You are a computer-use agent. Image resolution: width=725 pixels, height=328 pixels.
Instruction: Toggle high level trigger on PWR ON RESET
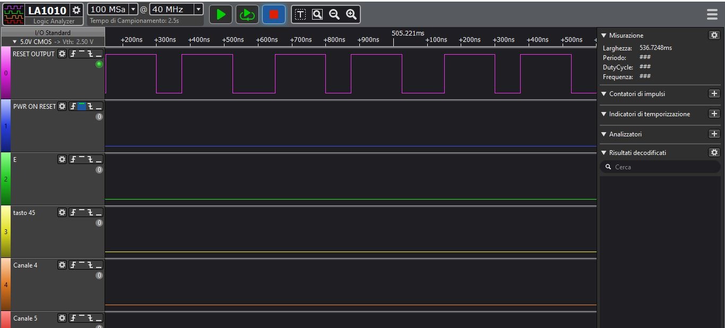[x=82, y=106]
